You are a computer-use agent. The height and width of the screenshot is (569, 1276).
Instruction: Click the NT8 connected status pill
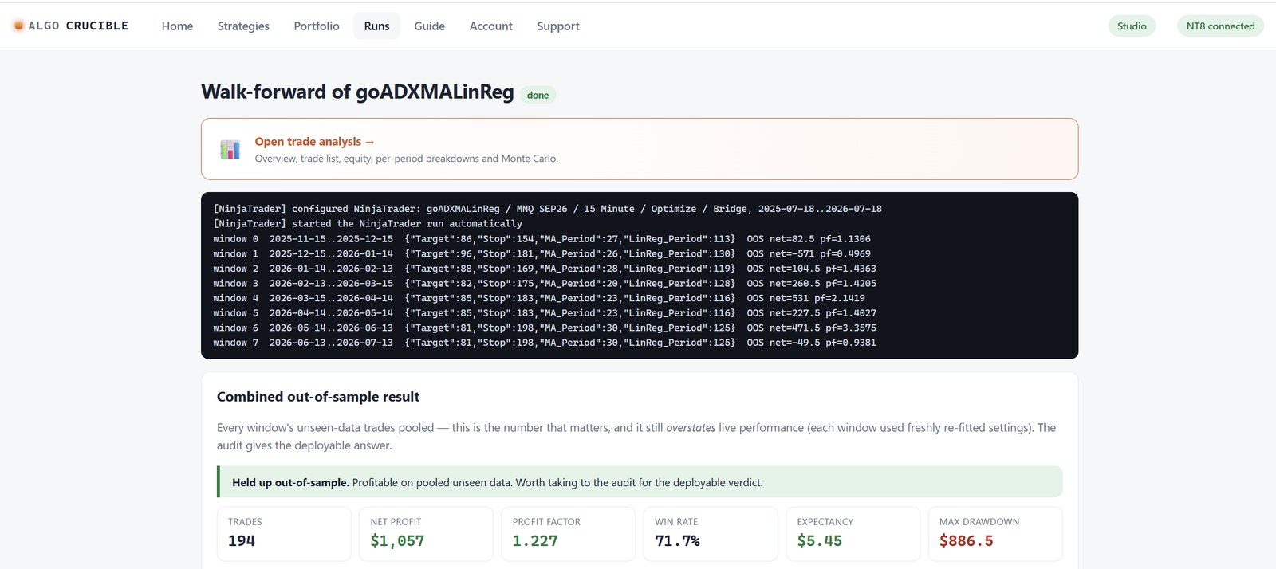[1220, 26]
